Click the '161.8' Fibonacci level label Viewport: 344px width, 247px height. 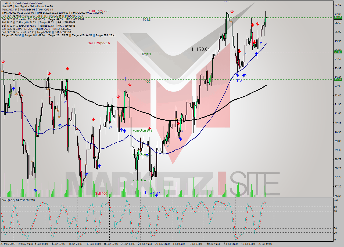point(147,20)
